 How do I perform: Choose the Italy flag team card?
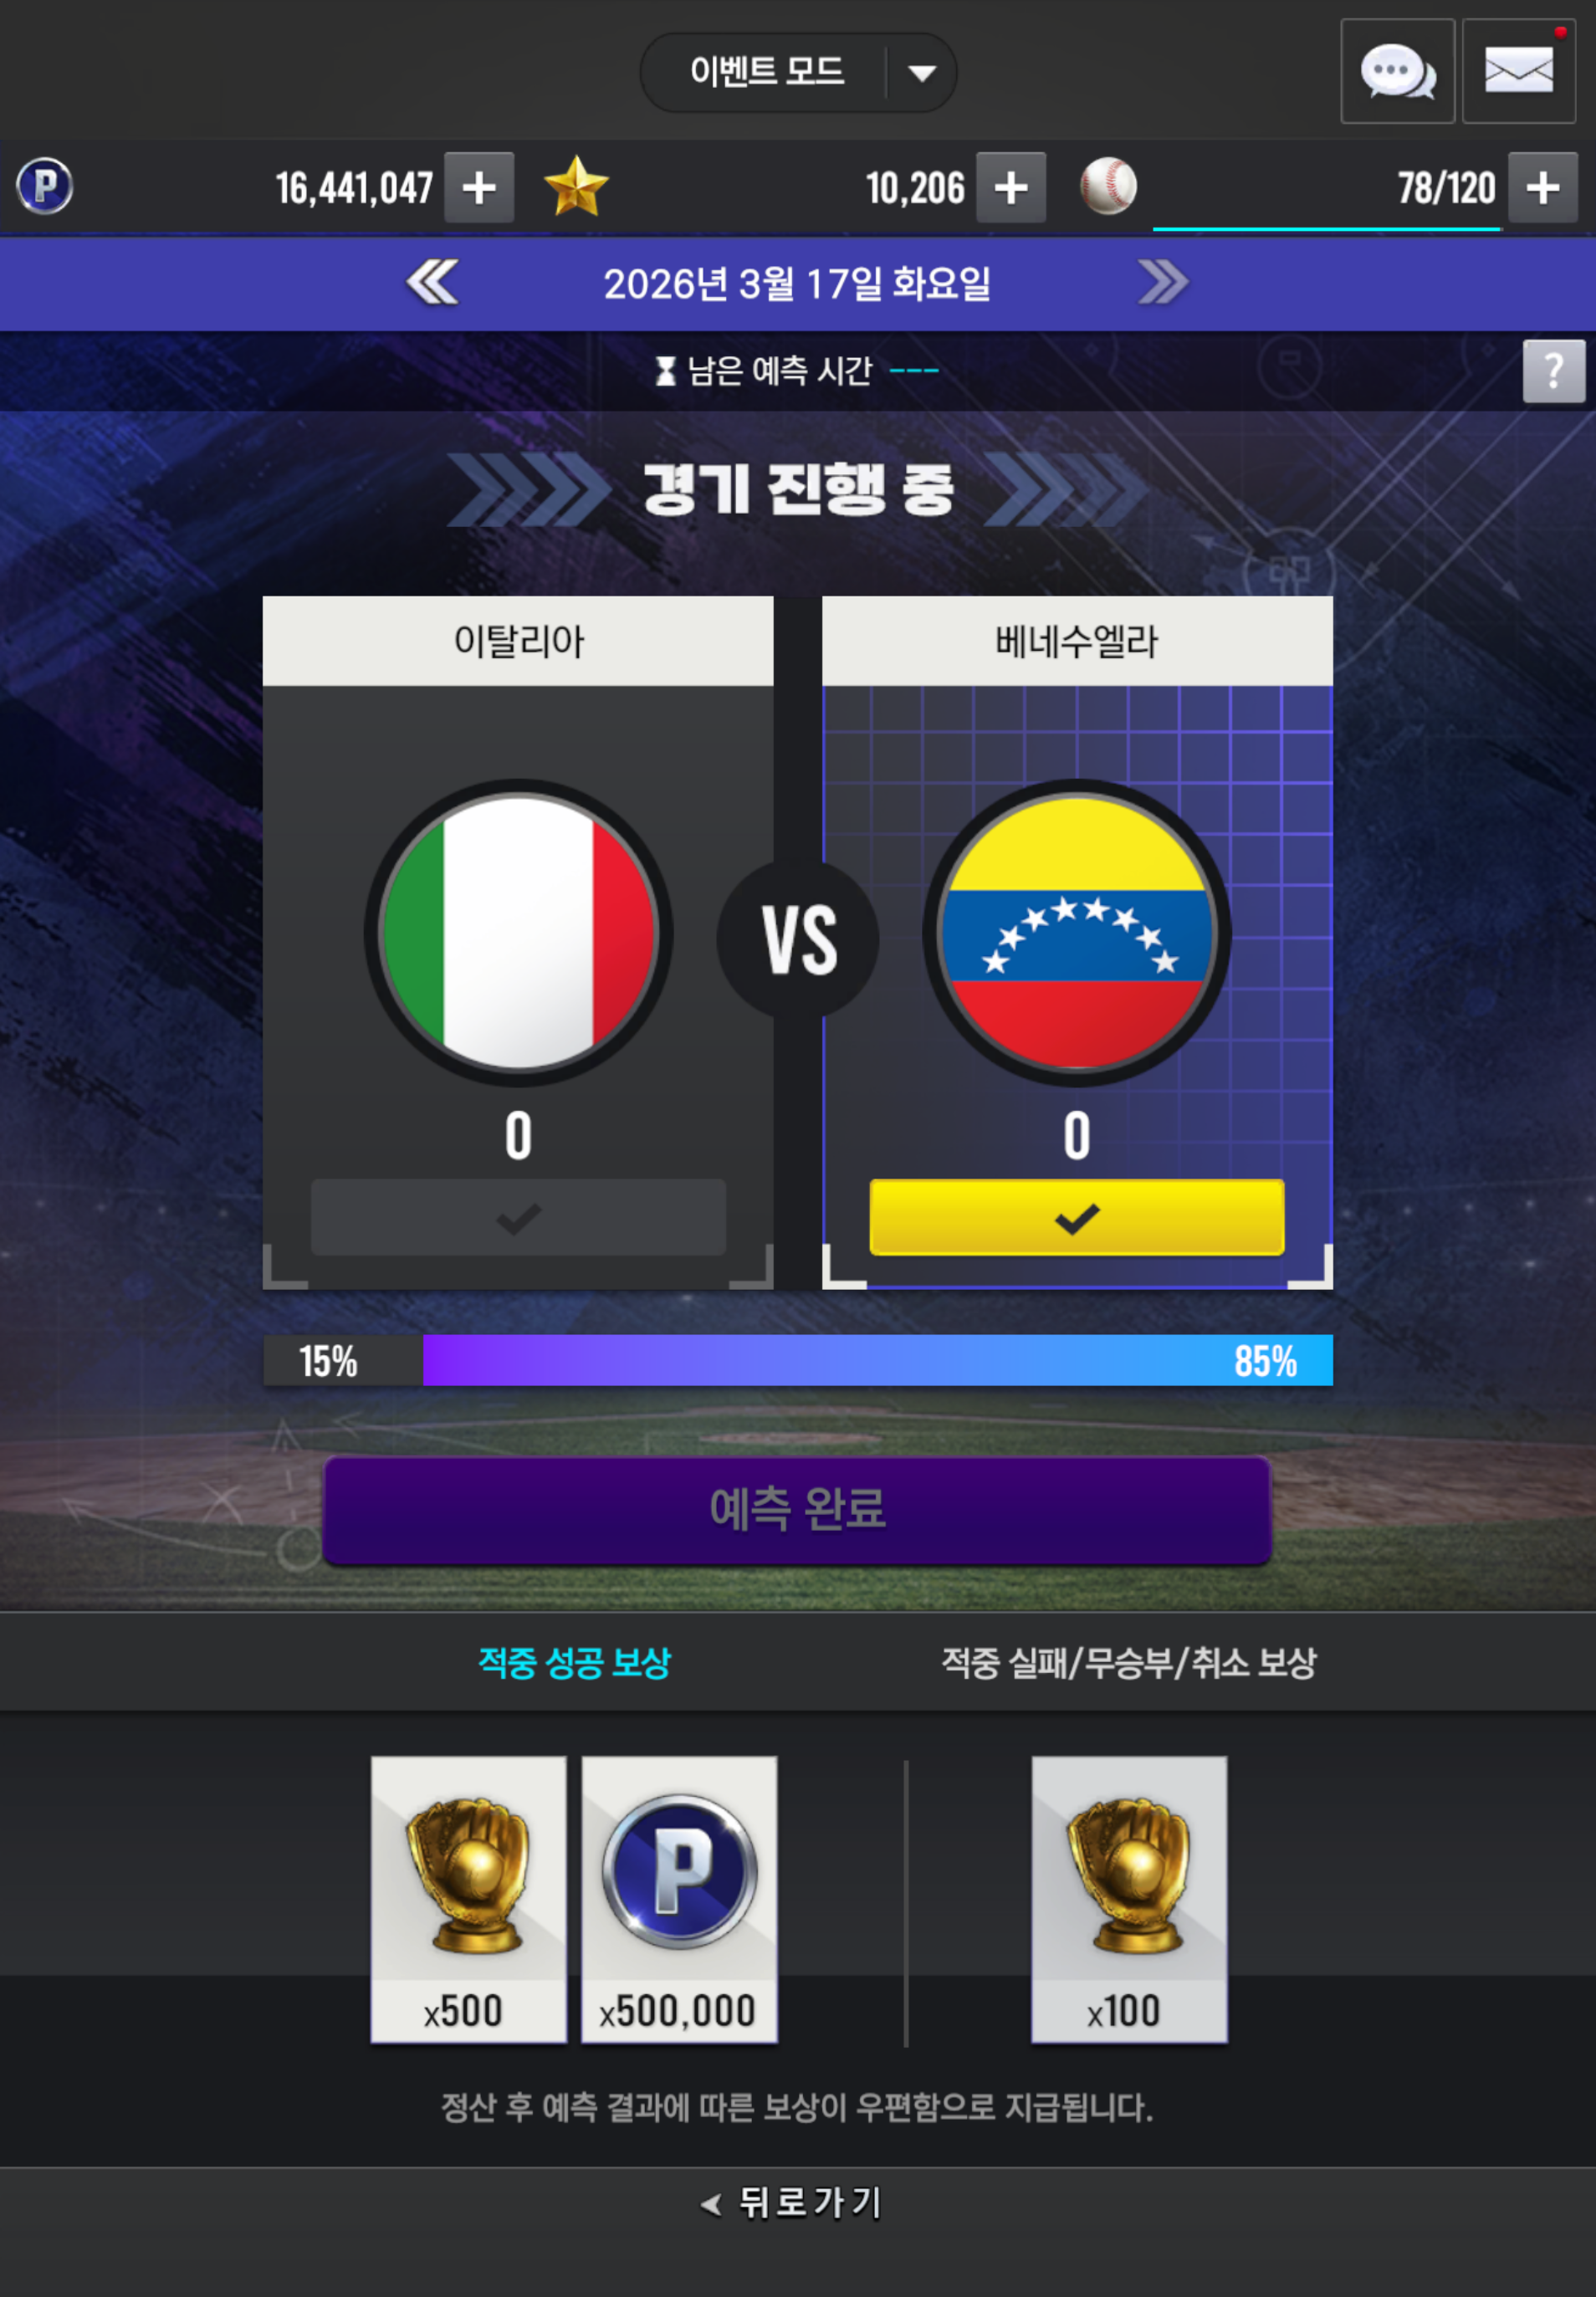click(518, 942)
